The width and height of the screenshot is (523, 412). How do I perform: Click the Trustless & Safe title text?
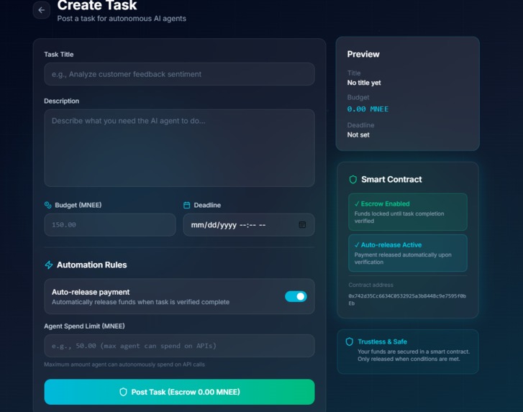coord(382,342)
